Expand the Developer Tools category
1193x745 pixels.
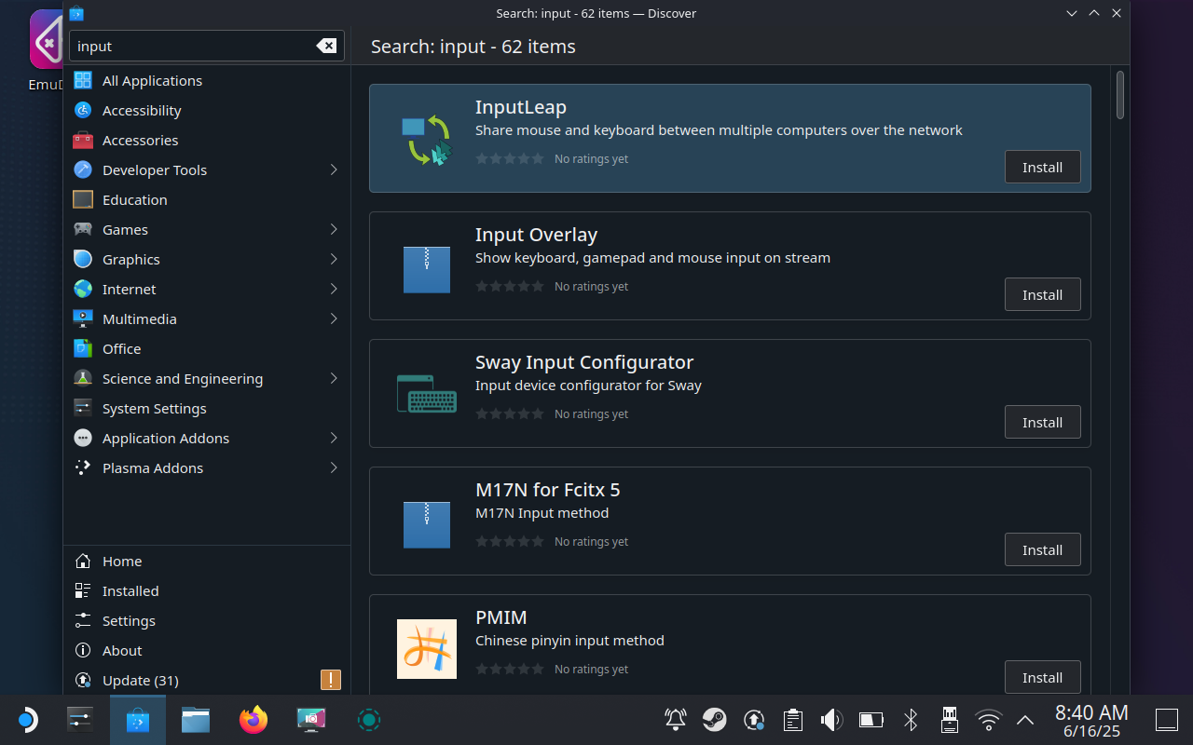(x=154, y=169)
